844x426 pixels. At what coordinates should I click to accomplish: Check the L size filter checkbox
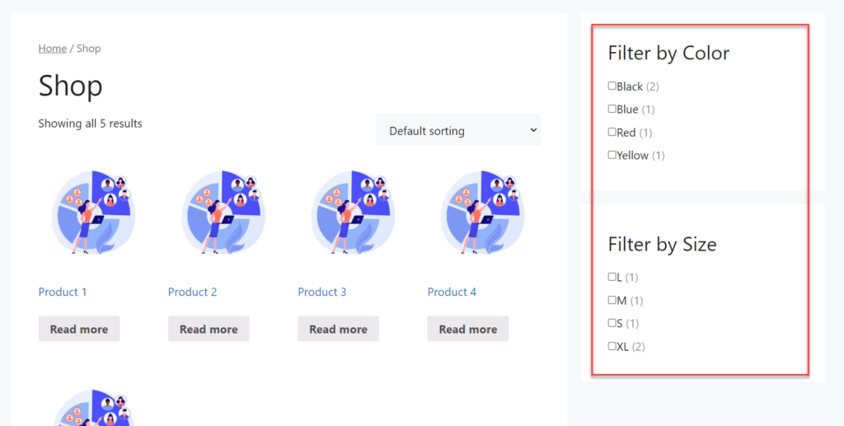pyautogui.click(x=612, y=277)
